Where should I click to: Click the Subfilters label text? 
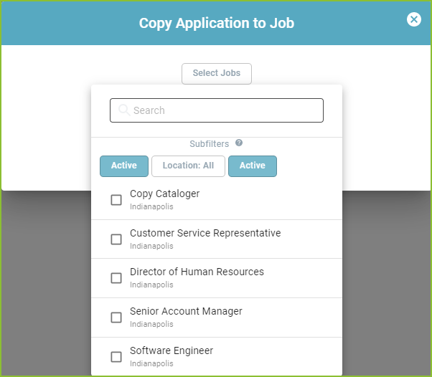click(209, 143)
